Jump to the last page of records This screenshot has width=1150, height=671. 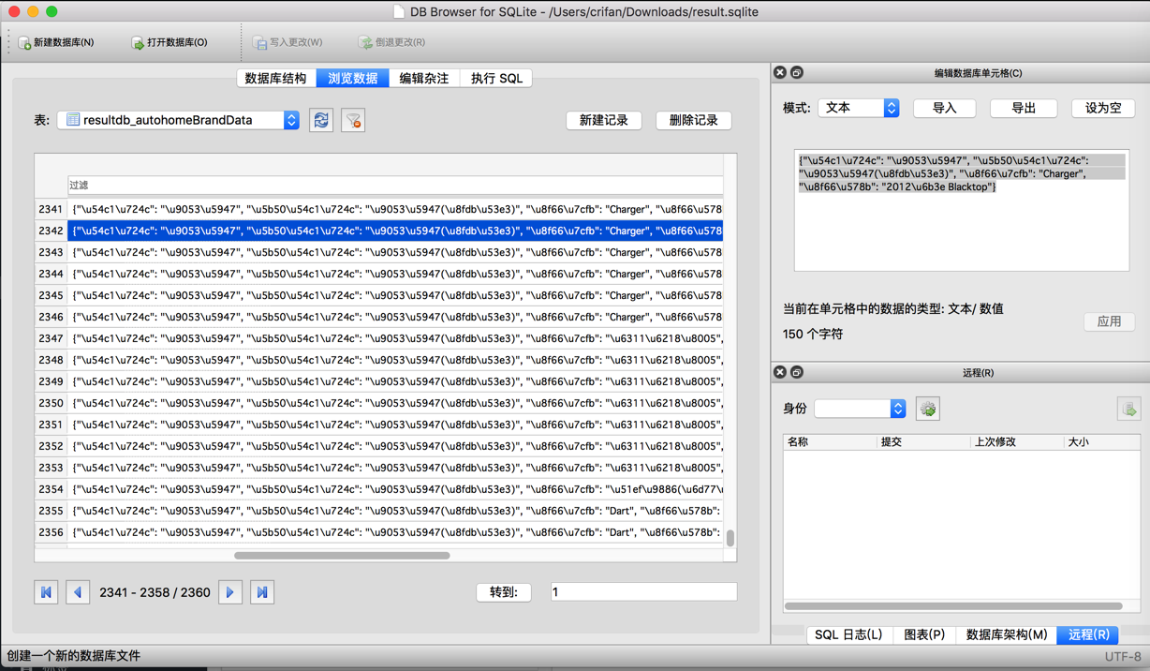click(262, 592)
